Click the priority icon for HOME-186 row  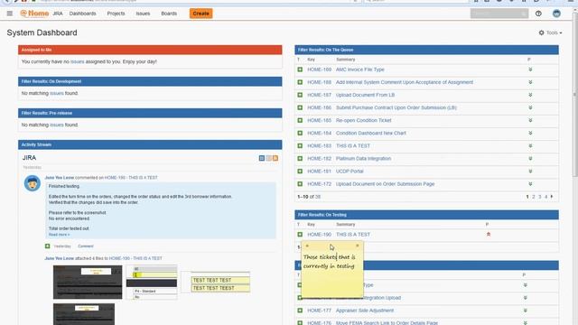point(530,107)
